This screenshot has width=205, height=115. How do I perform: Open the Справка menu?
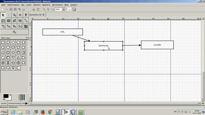click(x=74, y=5)
